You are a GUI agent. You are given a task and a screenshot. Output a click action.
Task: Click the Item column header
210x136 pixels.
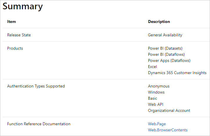(12, 22)
